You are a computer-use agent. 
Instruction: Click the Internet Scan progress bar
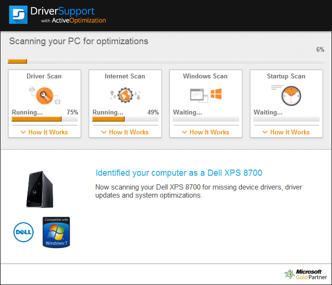pyautogui.click(x=125, y=119)
